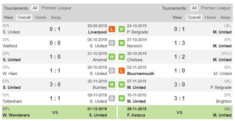This screenshot has height=121, width=235.
Task: Select the left panel's Premier League tournament filter
Action: 56,8
